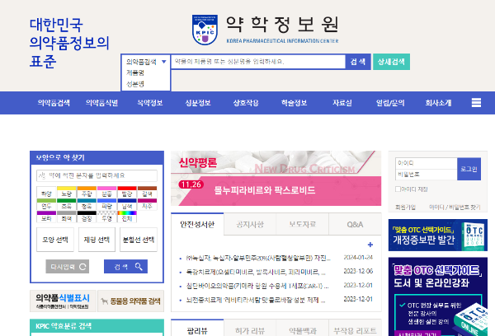Select the 노랑 yellow color swatch
The image size is (495, 336).
click(x=67, y=192)
